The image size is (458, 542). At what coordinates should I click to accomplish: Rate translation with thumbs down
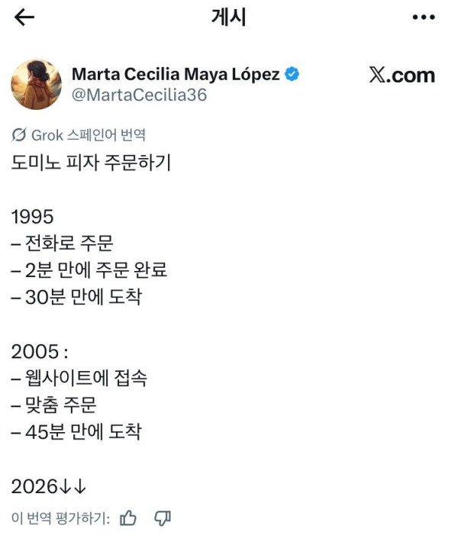coord(163,518)
